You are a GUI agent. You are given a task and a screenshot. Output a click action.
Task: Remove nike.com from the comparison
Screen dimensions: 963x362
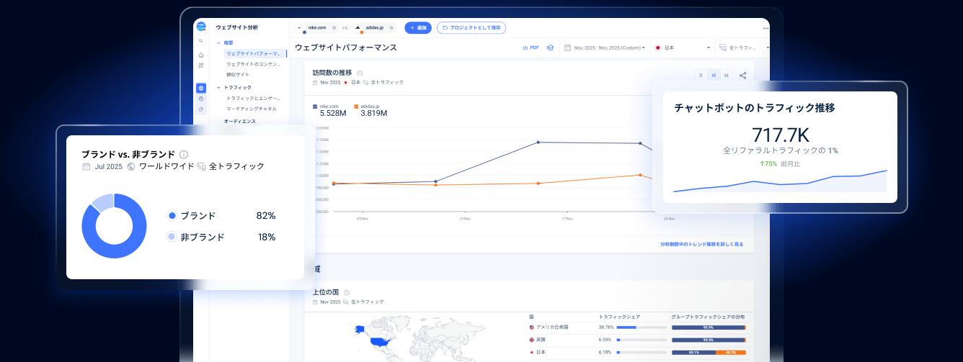tap(334, 27)
